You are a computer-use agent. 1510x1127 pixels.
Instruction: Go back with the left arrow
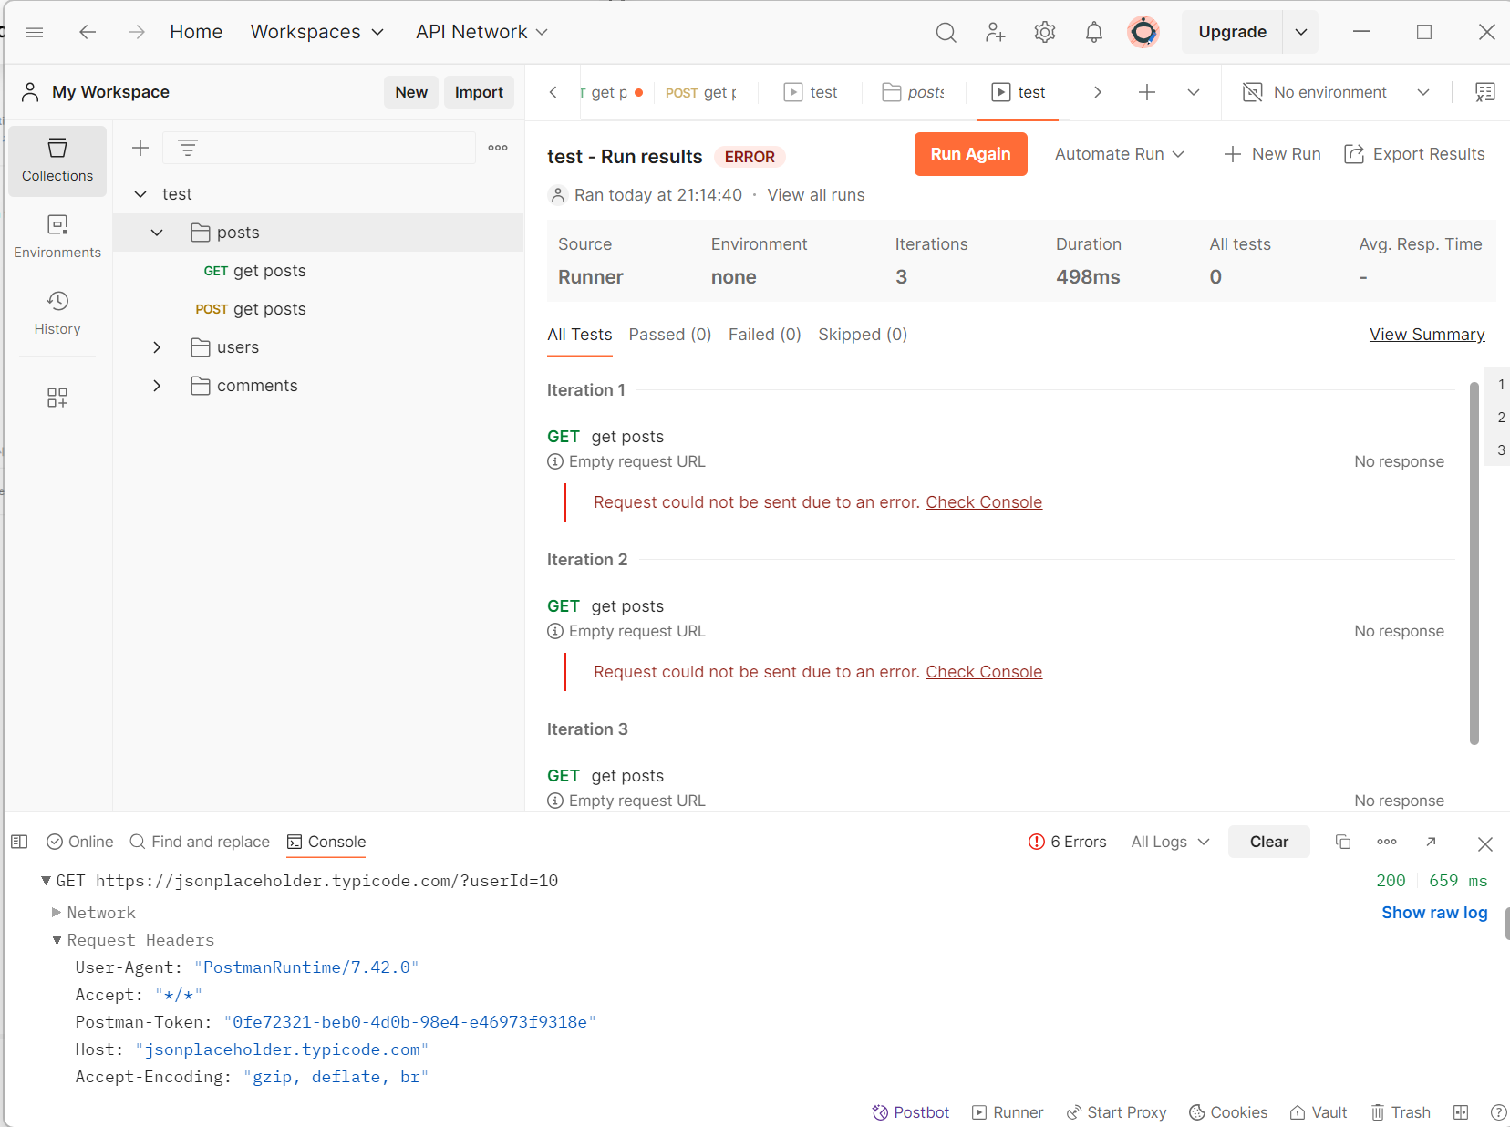pos(88,32)
